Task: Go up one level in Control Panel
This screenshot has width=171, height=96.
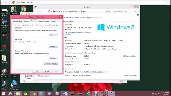Action: coord(46,11)
